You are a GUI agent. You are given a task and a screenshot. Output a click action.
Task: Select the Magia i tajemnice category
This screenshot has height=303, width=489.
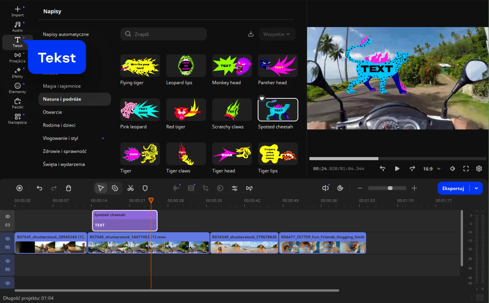(62, 86)
